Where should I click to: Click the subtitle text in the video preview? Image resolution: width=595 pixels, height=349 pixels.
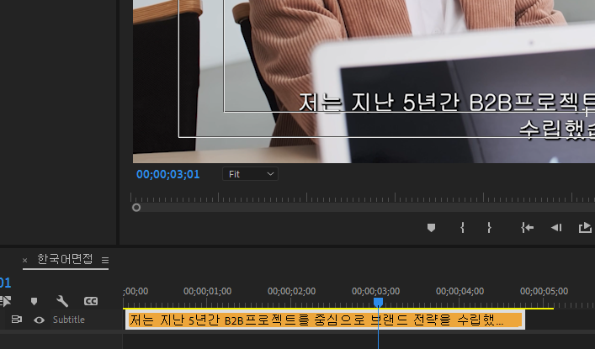click(x=447, y=115)
